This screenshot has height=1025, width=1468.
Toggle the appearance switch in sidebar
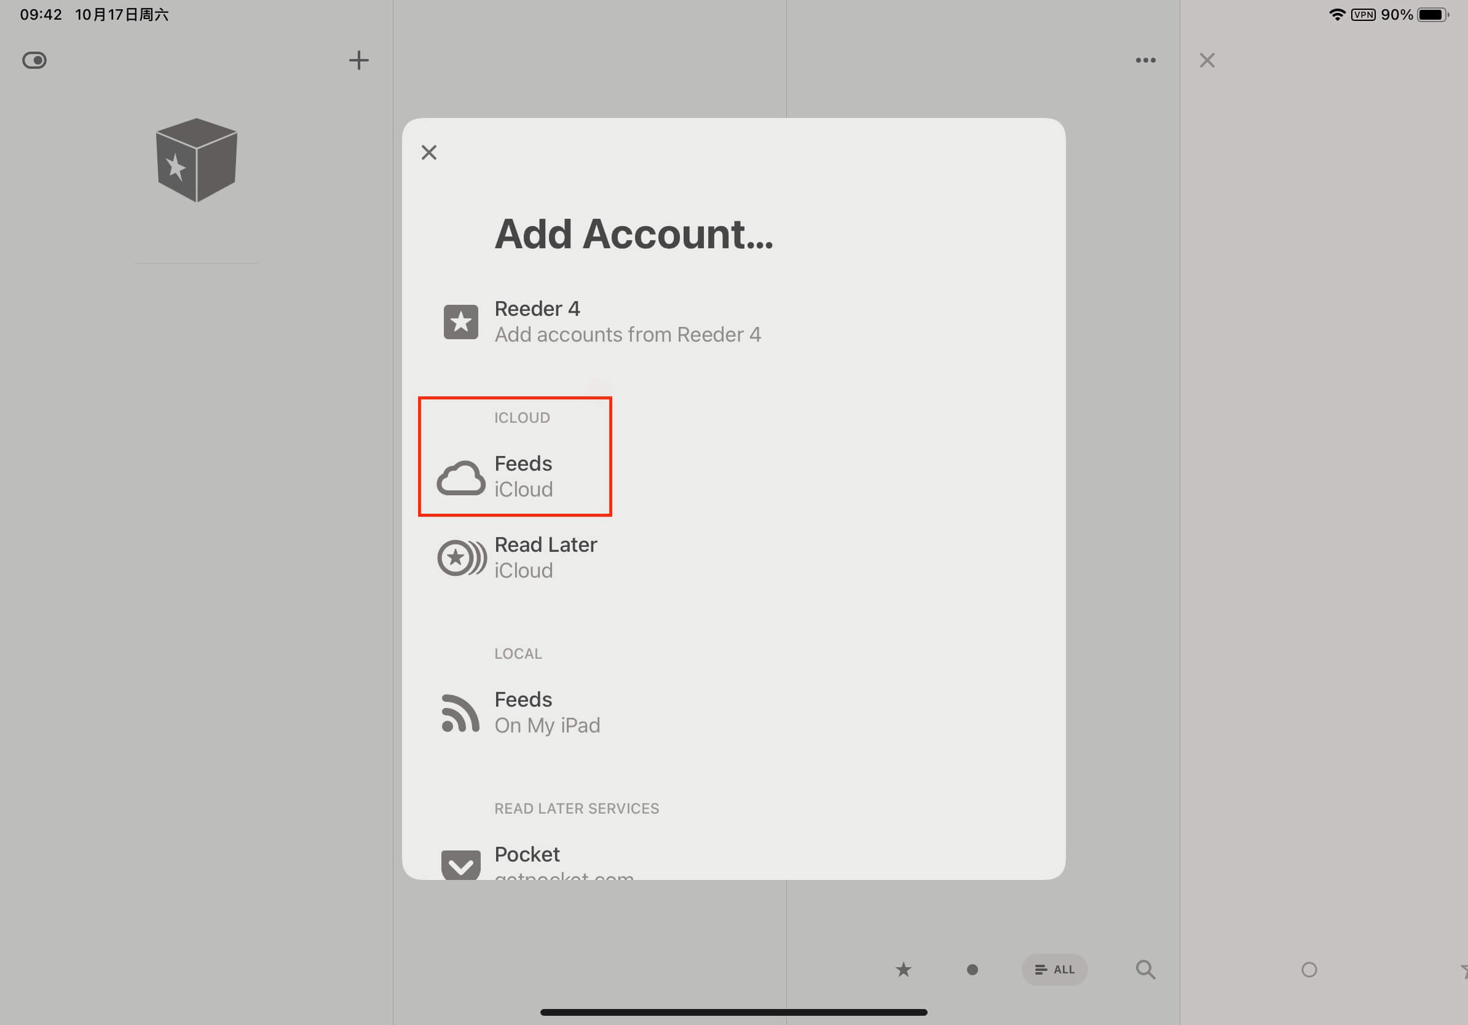coord(34,60)
